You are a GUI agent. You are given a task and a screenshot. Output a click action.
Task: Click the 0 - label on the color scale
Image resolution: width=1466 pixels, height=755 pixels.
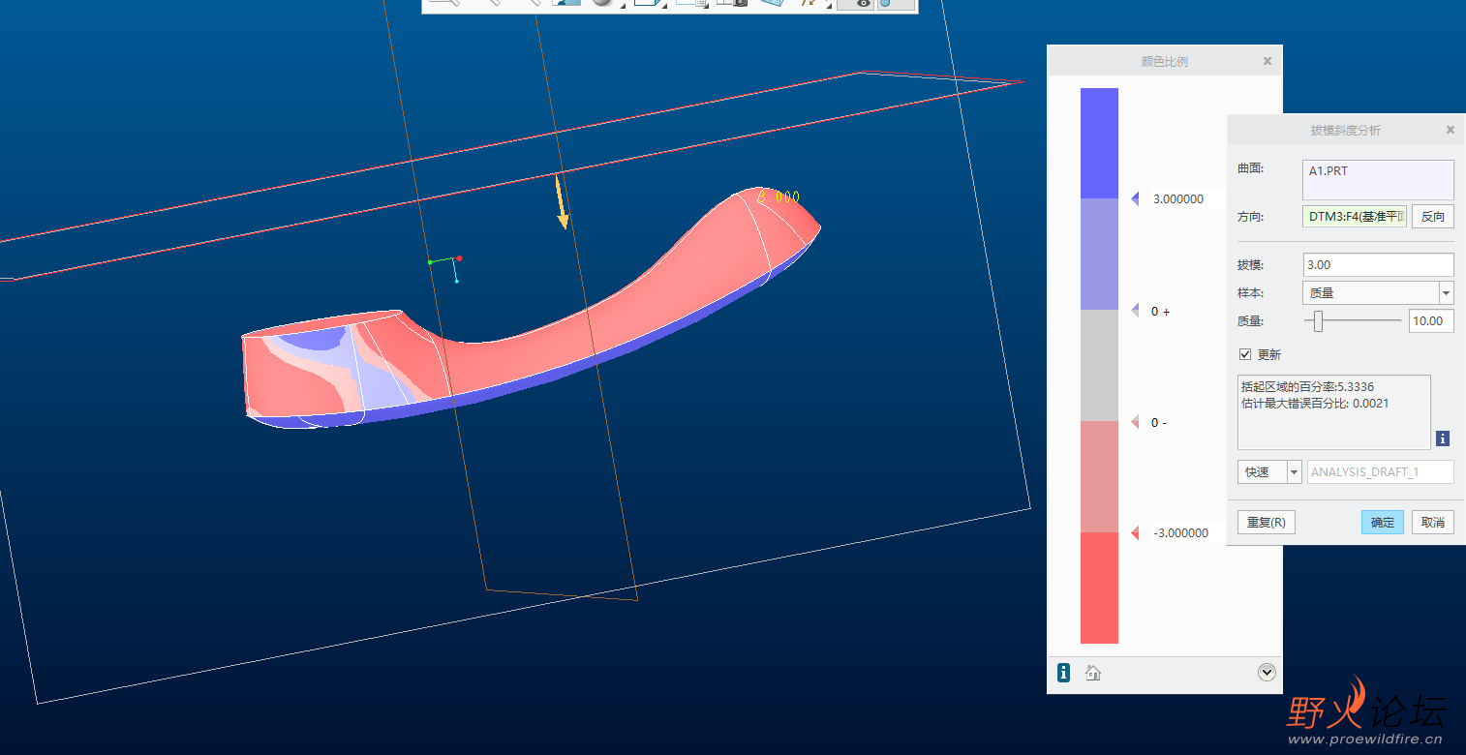coord(1159,423)
